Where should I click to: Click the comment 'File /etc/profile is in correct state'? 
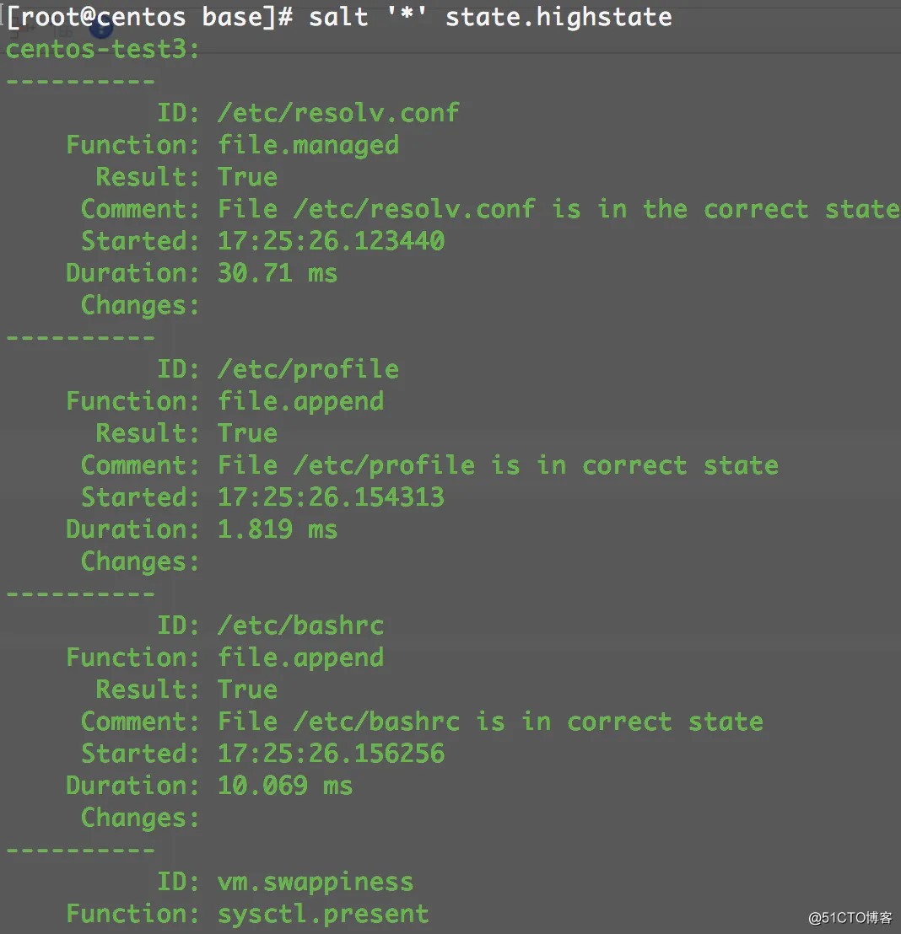pyautogui.click(x=498, y=465)
